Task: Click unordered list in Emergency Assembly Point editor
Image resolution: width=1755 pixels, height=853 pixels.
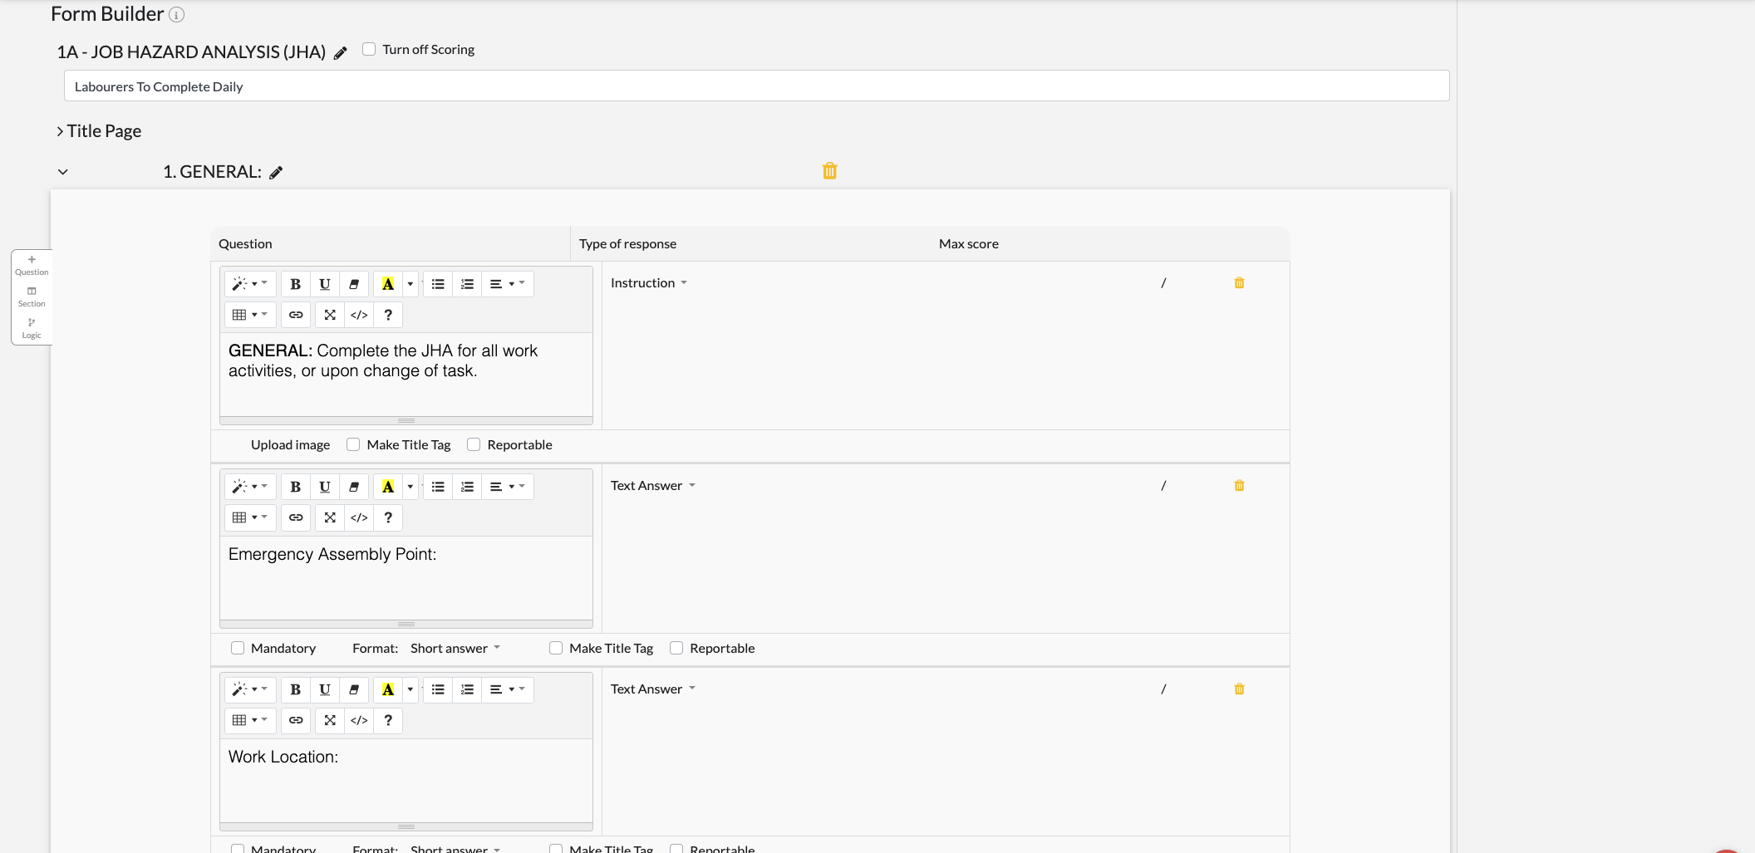Action: pos(438,487)
